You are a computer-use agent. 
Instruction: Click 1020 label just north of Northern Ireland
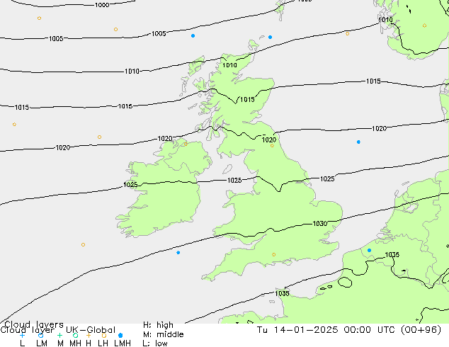[165, 139]
